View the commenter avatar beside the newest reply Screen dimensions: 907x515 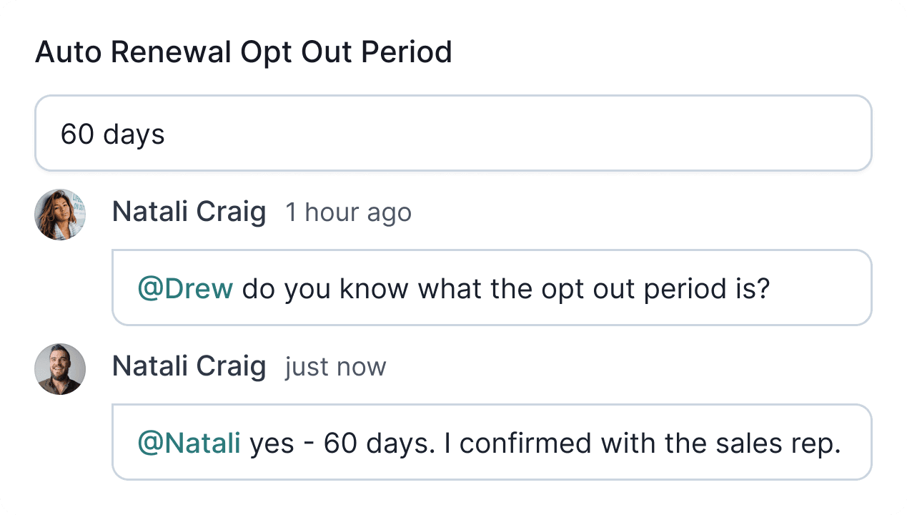coord(60,369)
